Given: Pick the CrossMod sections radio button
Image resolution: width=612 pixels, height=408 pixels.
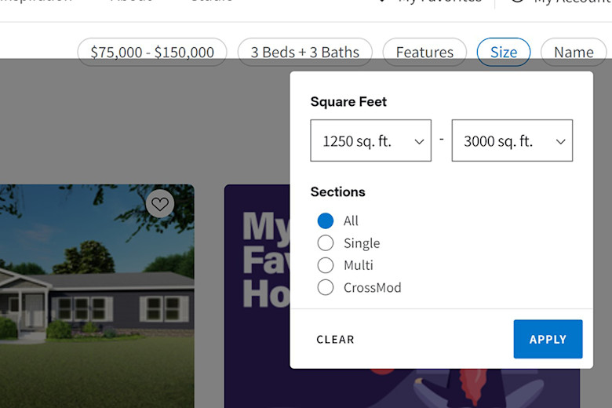Looking at the screenshot, I should point(326,287).
